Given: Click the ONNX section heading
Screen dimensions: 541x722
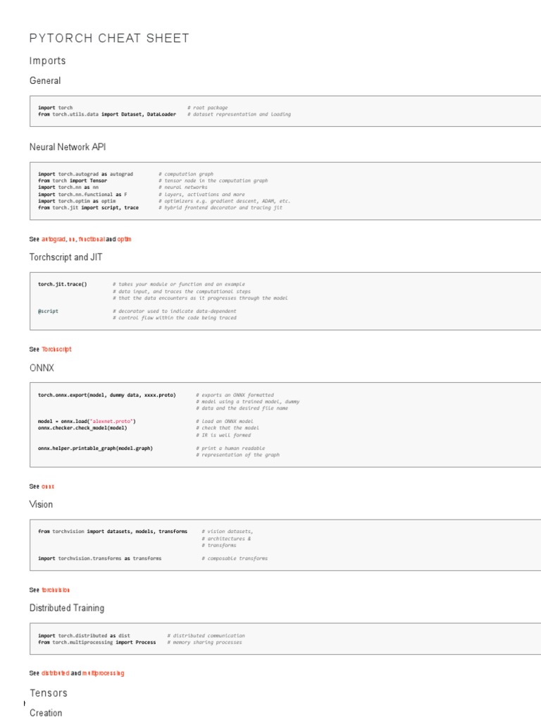Looking at the screenshot, I should pos(42,367).
